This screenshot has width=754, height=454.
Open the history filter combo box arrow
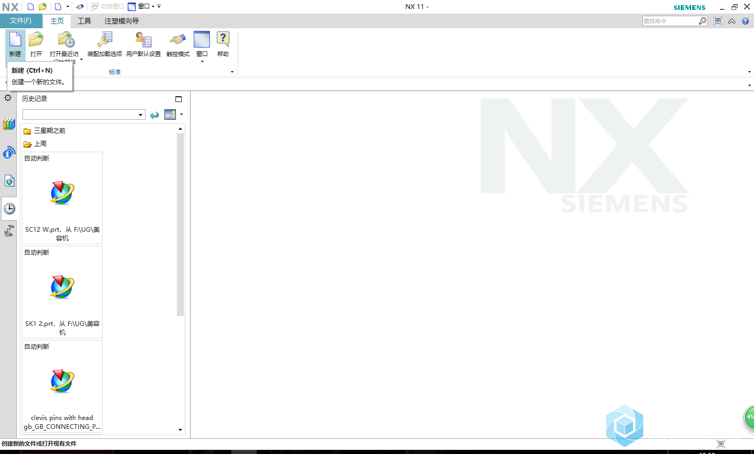[x=140, y=115]
